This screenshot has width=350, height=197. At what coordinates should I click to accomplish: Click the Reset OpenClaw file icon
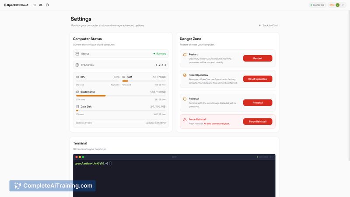pos(185,75)
